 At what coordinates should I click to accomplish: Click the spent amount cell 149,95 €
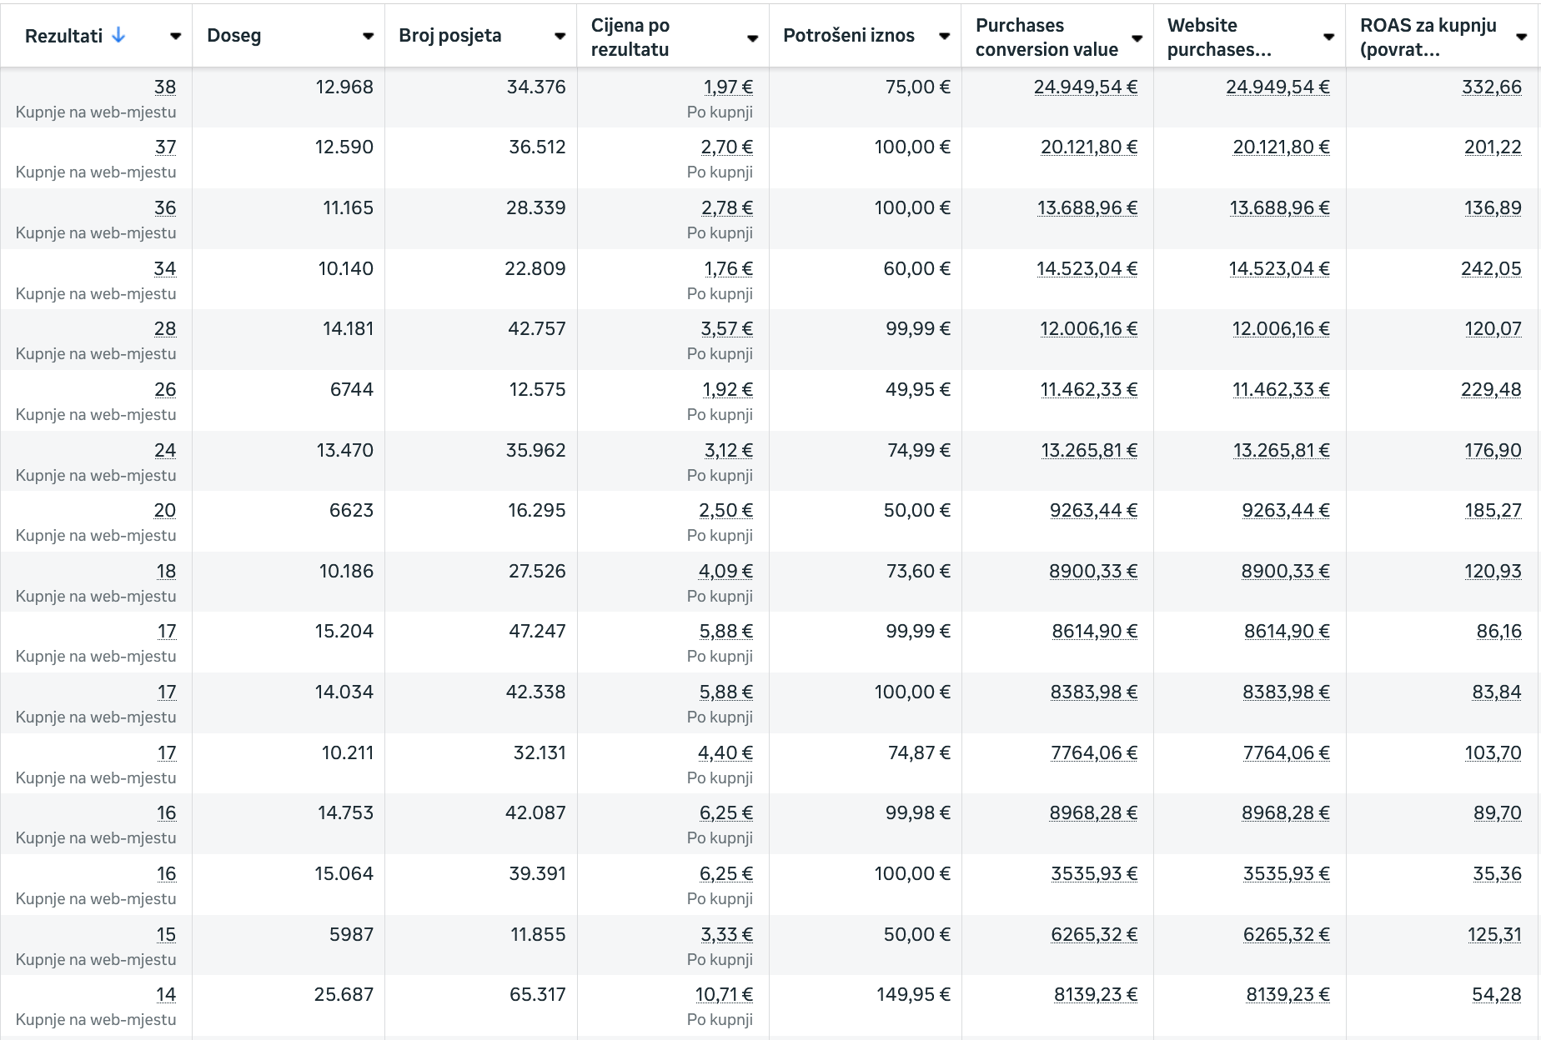point(912,994)
